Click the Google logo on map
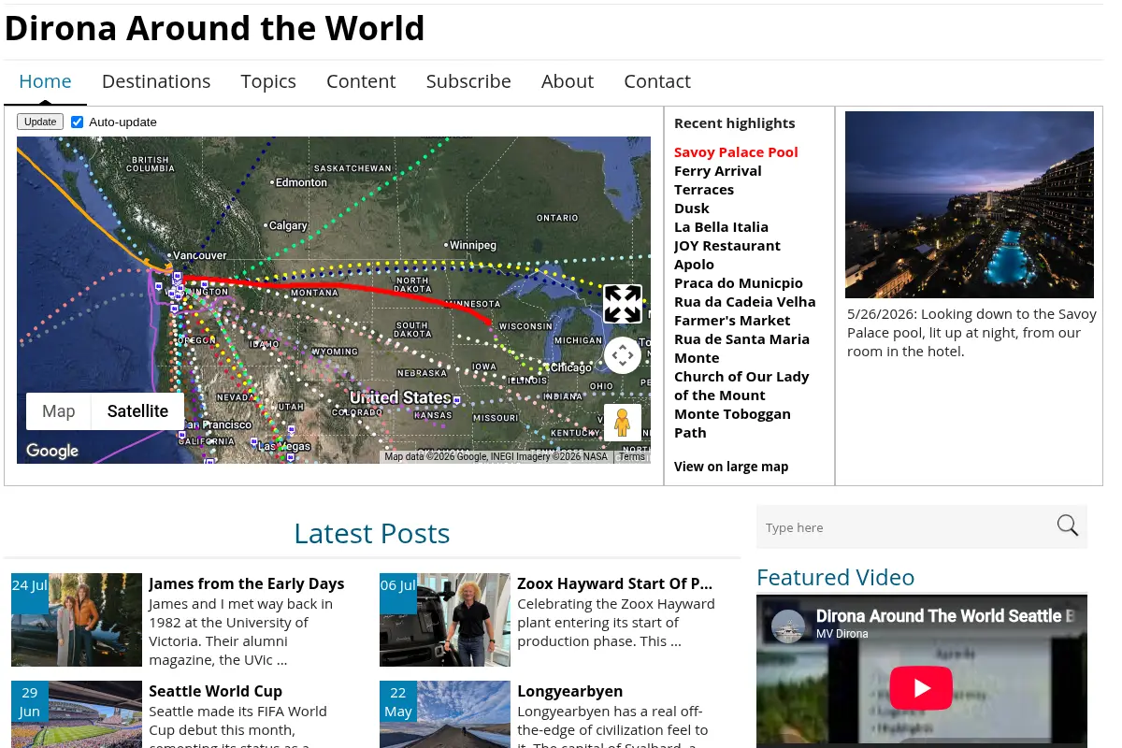The image size is (1122, 748). tap(52, 451)
